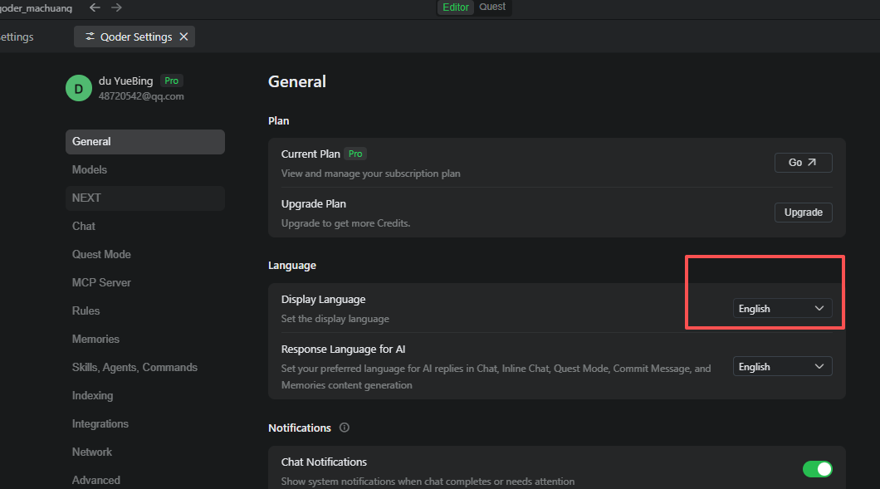Open Indexing settings section
Screen dimensions: 880x489
[x=144, y=395]
